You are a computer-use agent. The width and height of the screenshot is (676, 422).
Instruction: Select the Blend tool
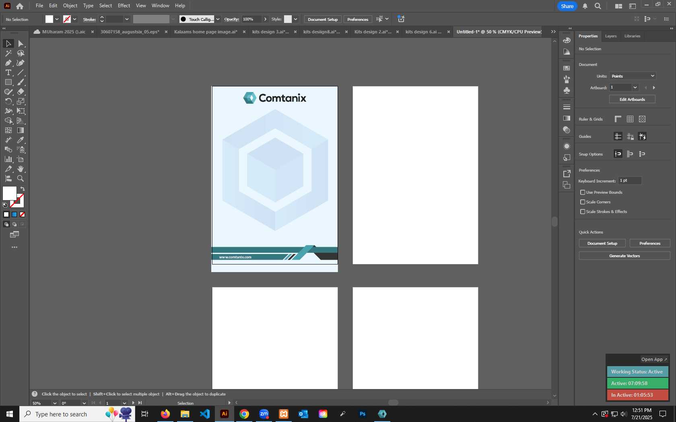click(x=8, y=150)
